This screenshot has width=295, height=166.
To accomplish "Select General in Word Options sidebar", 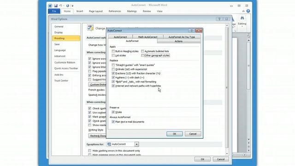I will point(66,27).
